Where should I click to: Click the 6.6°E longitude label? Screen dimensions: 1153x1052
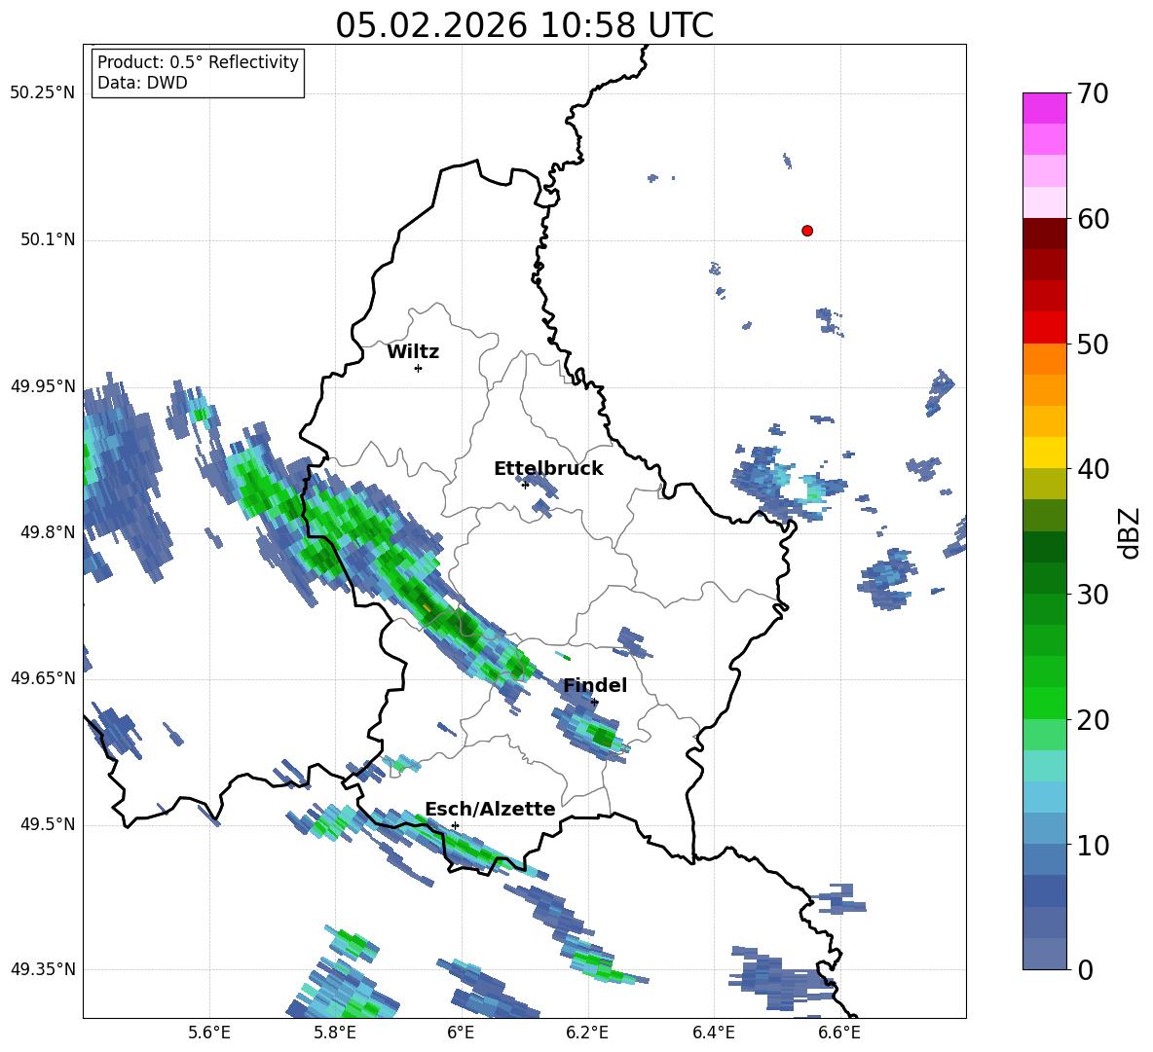(839, 1034)
